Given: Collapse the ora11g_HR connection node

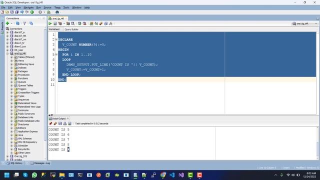Looking at the screenshot, I should (x=7, y=53).
